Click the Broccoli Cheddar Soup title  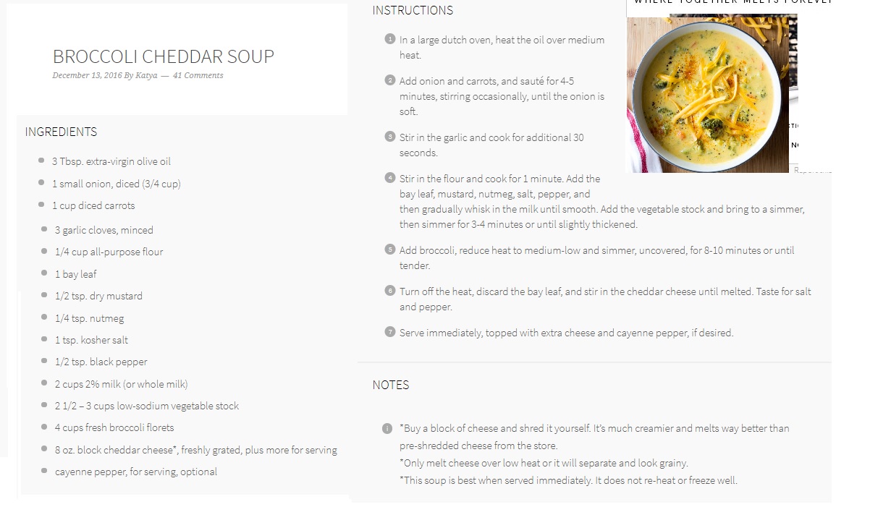pos(164,56)
